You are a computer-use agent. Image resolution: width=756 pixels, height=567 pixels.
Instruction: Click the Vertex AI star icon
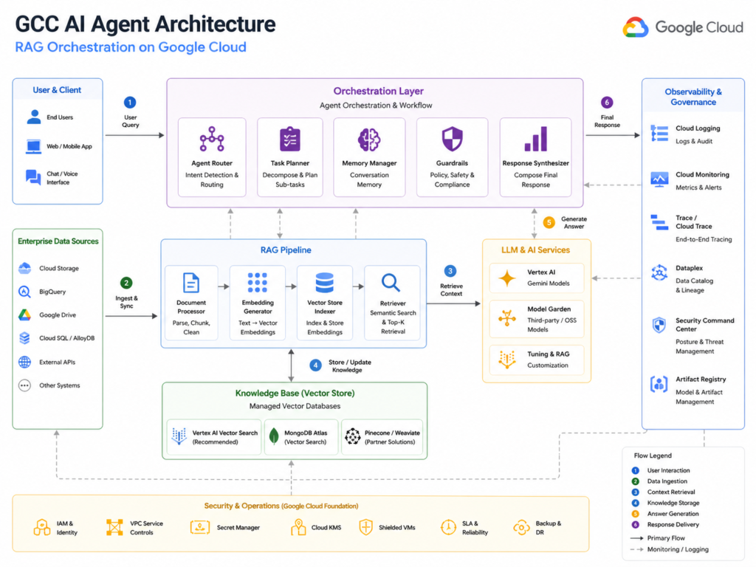(x=506, y=278)
